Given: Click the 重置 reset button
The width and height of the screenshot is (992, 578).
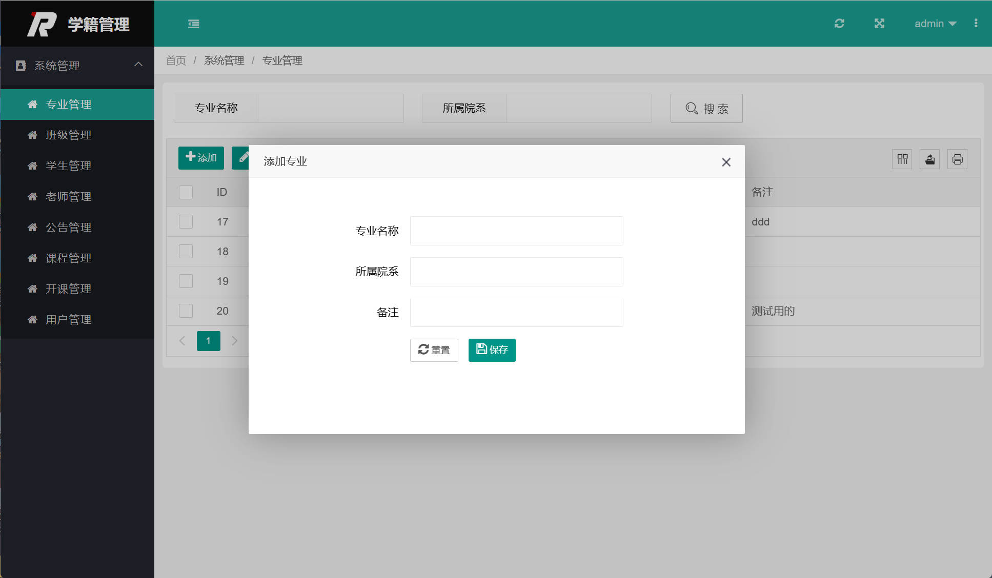Looking at the screenshot, I should pyautogui.click(x=434, y=350).
